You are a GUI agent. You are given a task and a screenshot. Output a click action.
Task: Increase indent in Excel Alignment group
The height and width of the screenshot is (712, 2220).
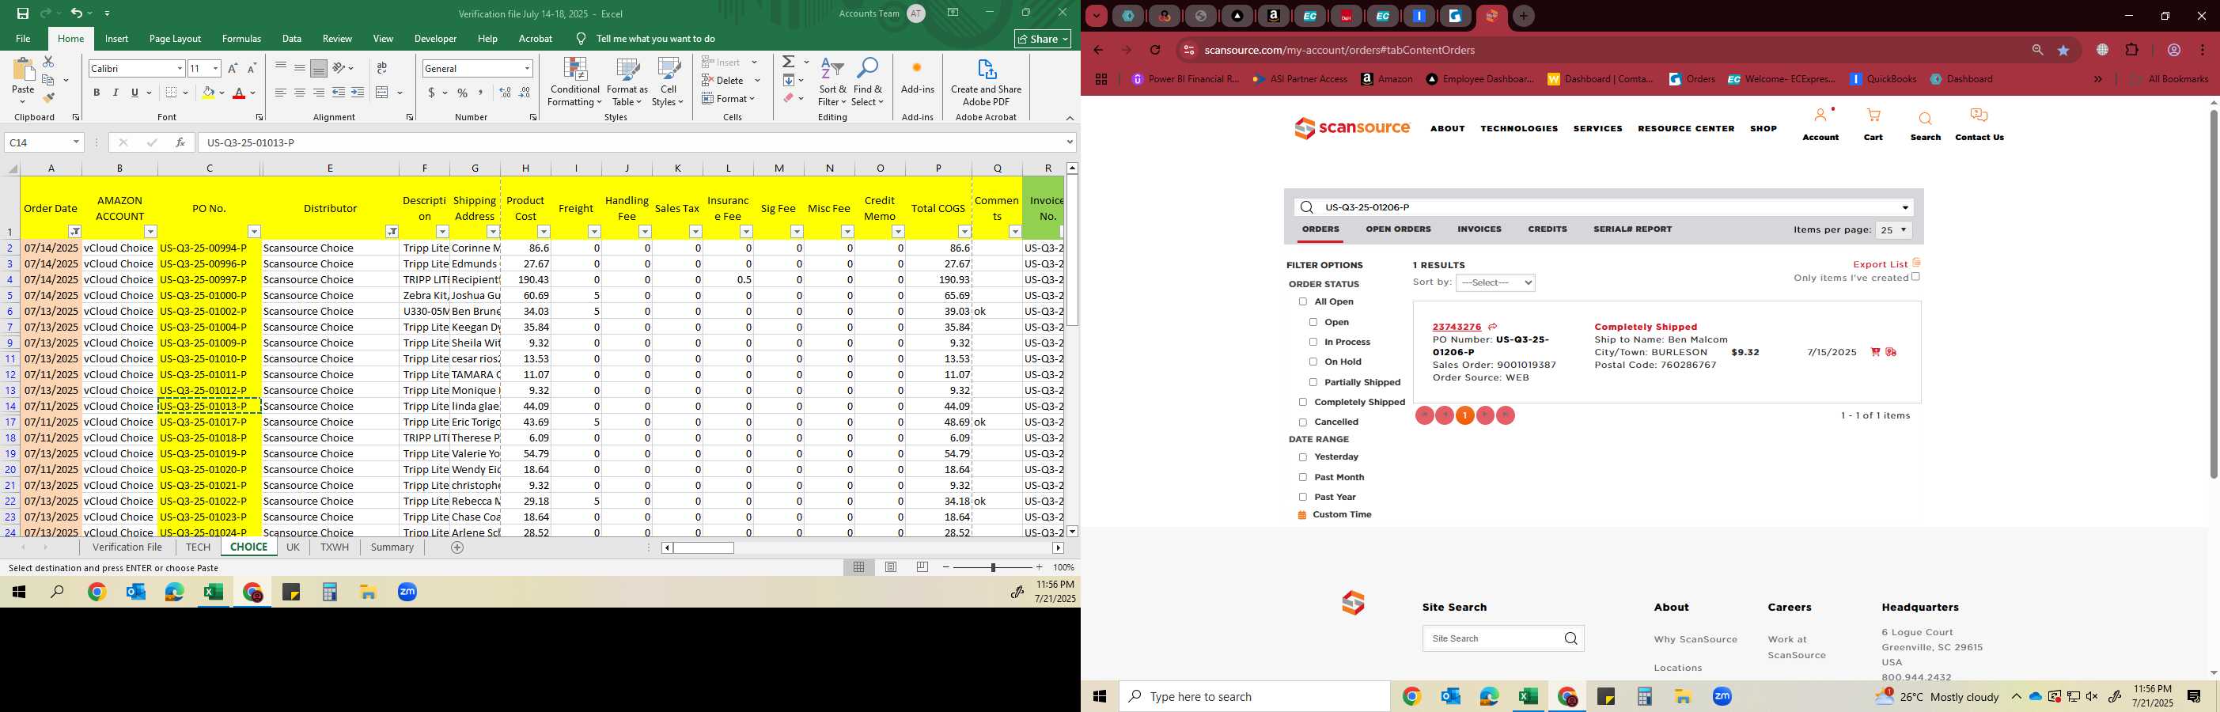tap(358, 93)
